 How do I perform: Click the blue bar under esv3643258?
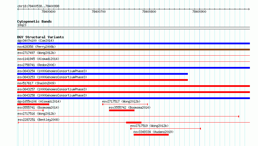click(133, 98)
